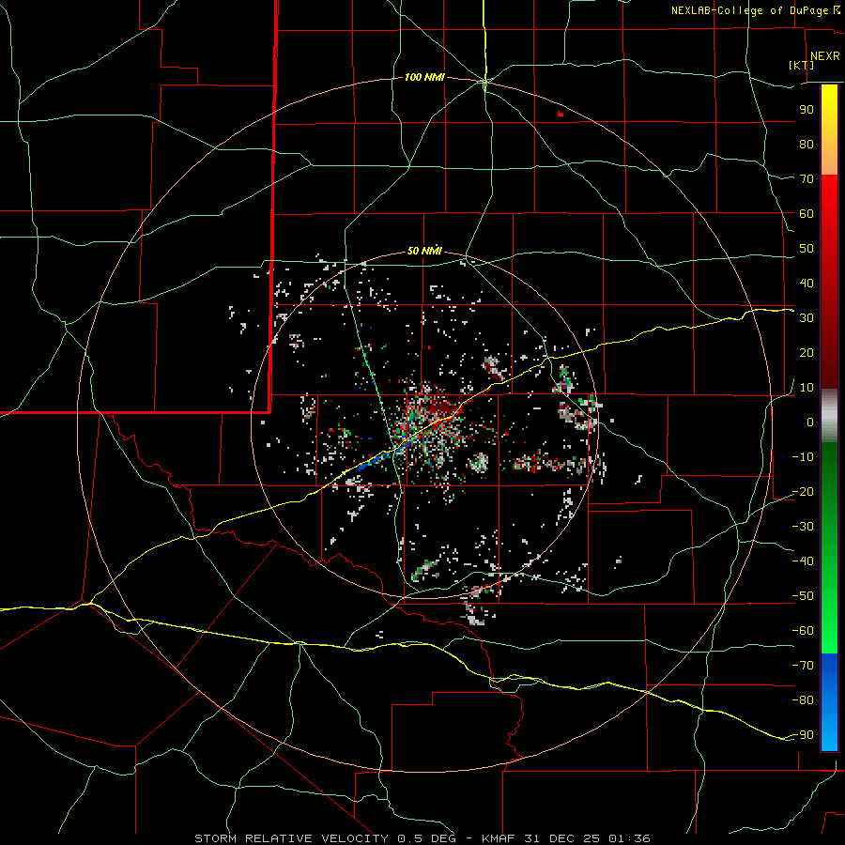Image resolution: width=845 pixels, height=845 pixels.
Task: Click the 100 NMI range ring label
Action: [424, 78]
